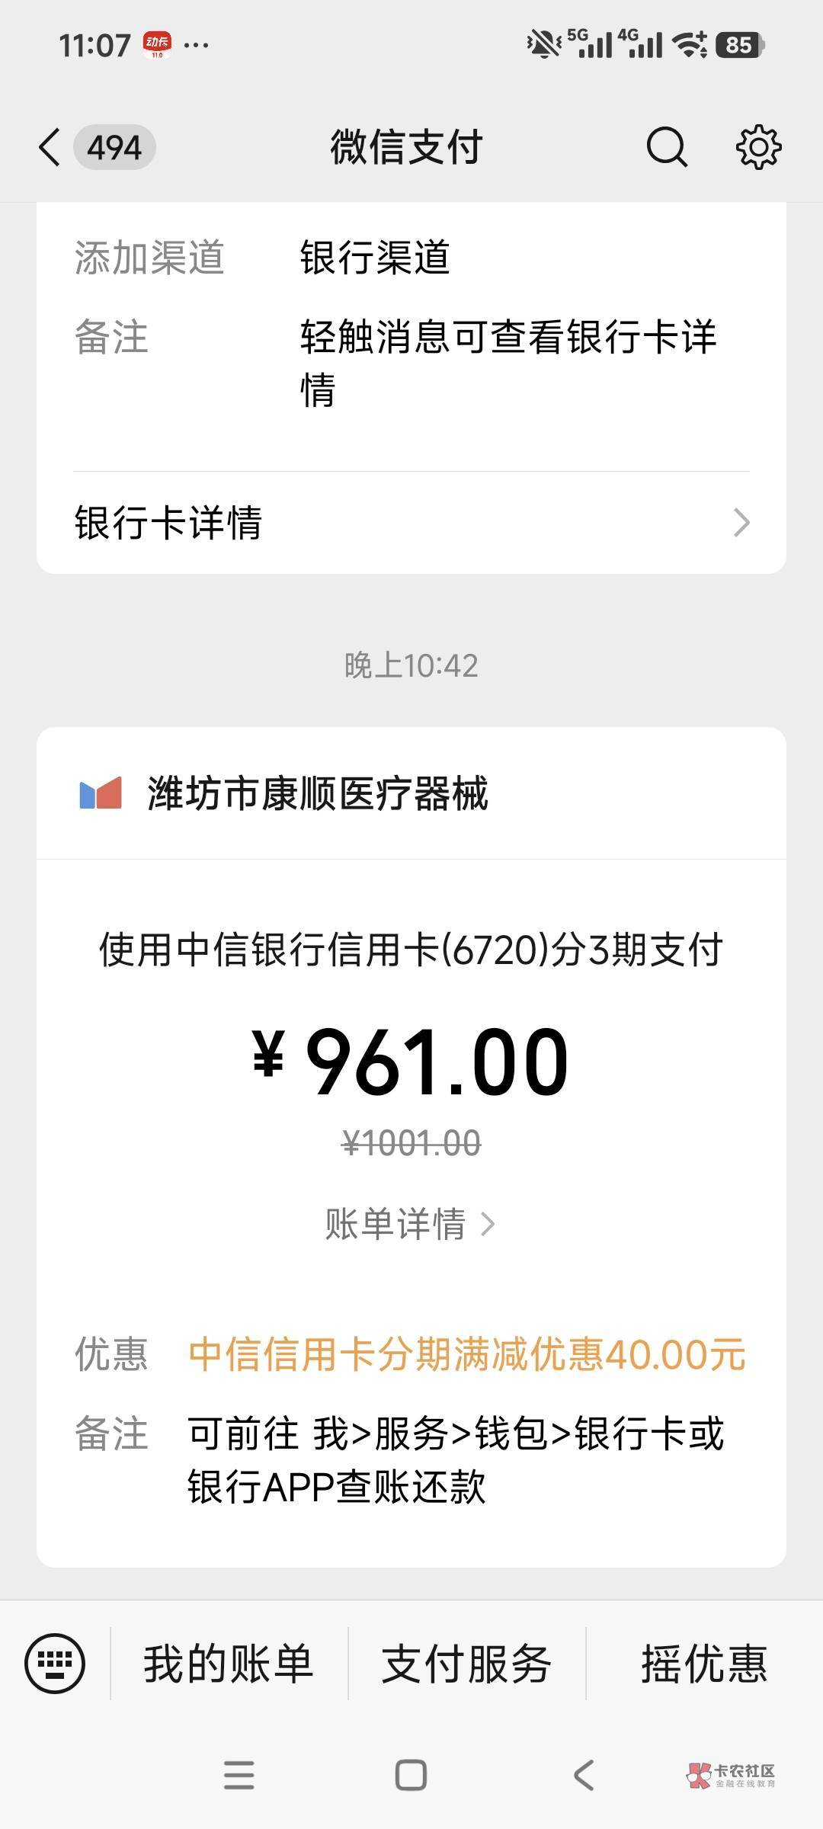Tap the chevron beside 账单详情
823x1829 pixels.
tap(488, 1225)
